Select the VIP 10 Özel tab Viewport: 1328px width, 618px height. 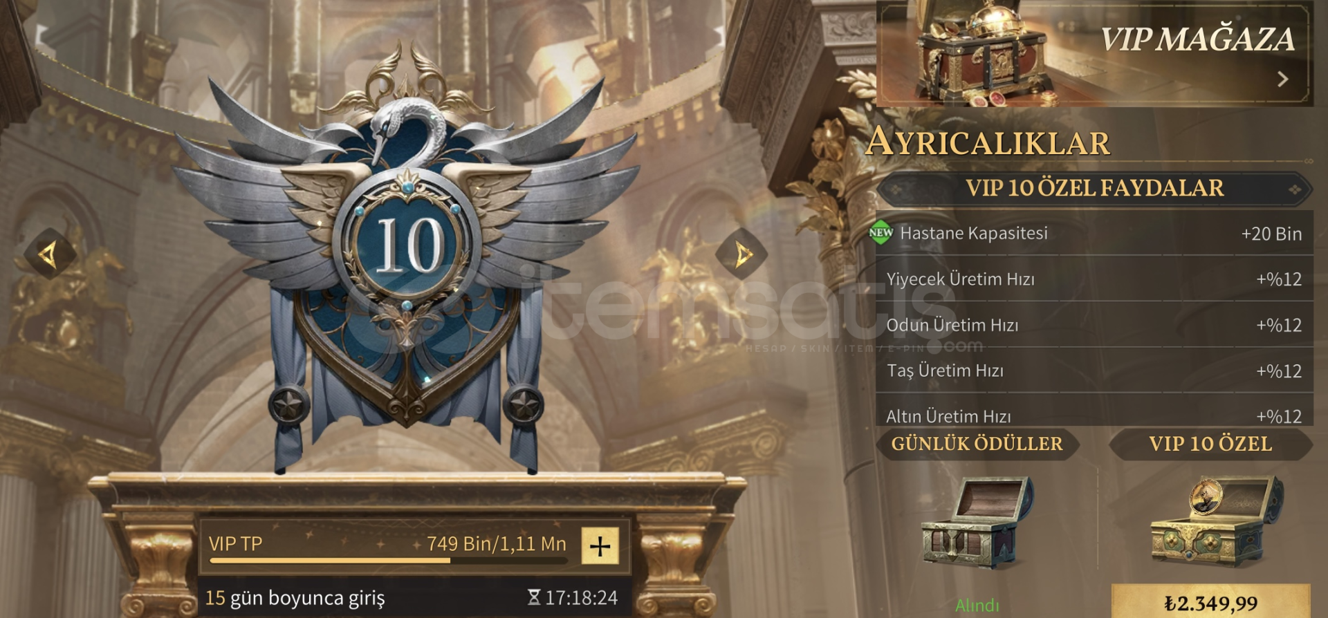1210,444
